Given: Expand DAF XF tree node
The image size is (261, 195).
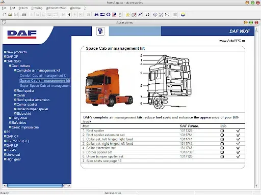Looking at the screenshot, I should click(5, 56).
